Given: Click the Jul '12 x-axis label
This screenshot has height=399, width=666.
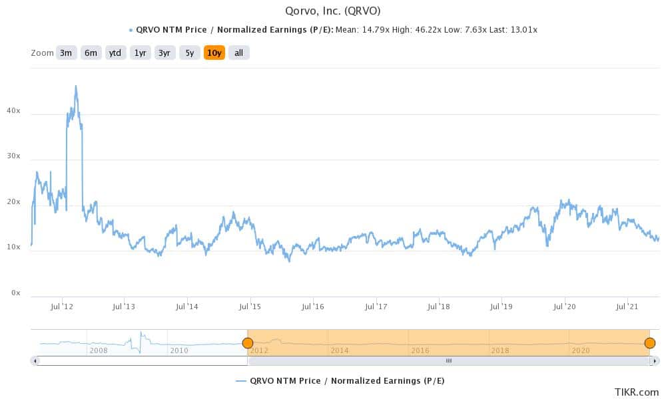Looking at the screenshot, I should 61,307.
